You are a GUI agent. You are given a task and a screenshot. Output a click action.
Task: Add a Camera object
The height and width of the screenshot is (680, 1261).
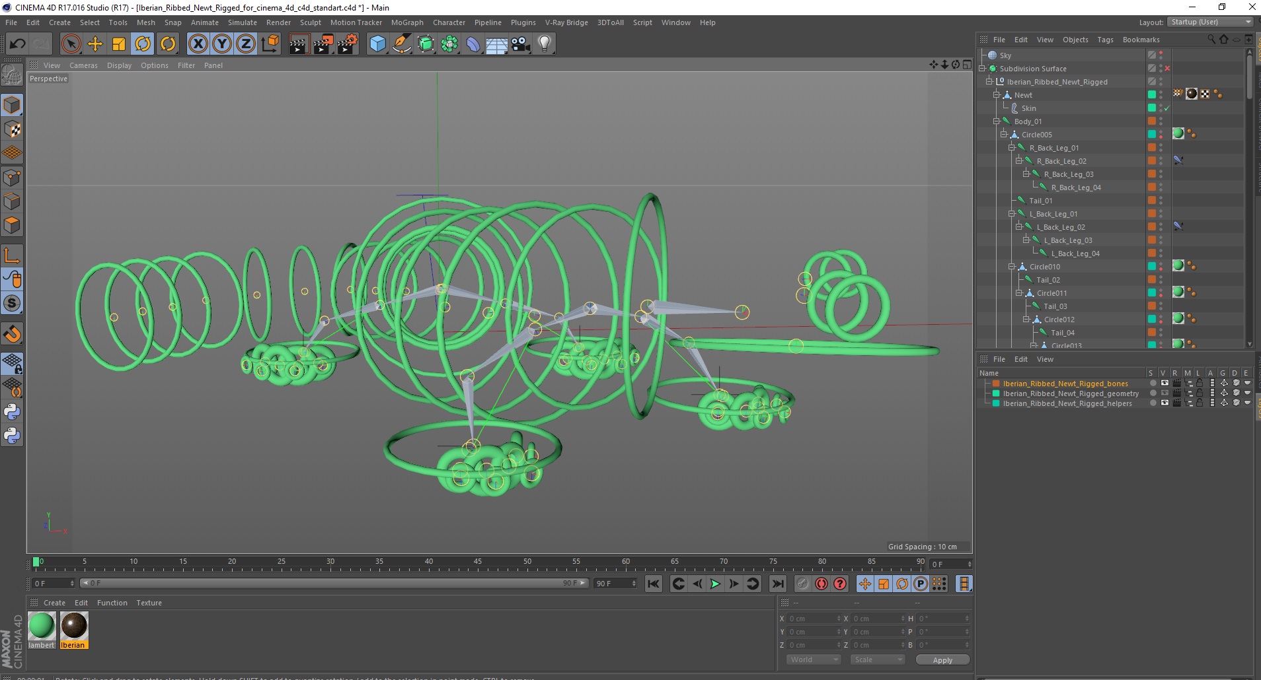[521, 44]
